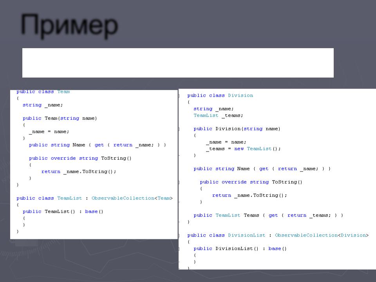The width and height of the screenshot is (376, 282).
Task: Click the "public TeamList Teams" property line
Action: [x=268, y=215]
